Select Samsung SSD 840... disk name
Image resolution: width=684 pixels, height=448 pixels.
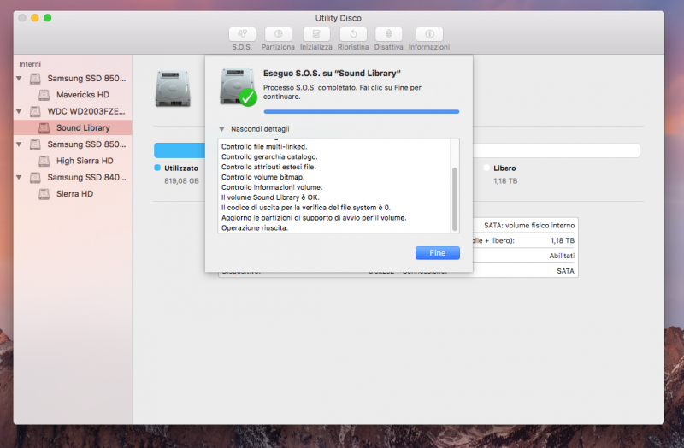click(87, 178)
